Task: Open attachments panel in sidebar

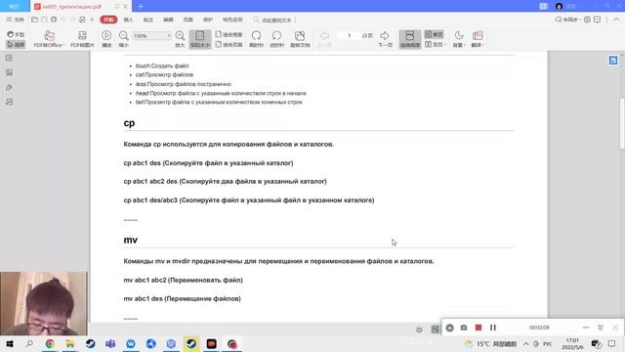Action: click(9, 87)
